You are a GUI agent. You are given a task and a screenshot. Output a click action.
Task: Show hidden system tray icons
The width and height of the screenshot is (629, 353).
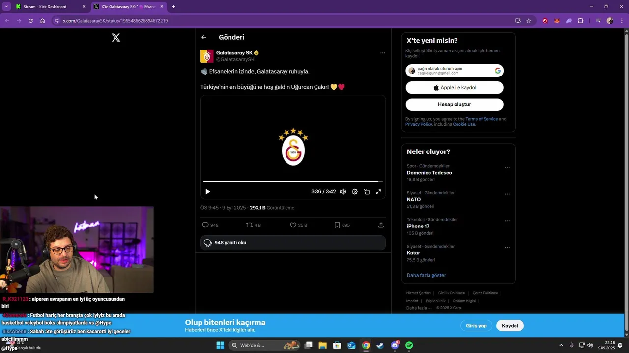(561, 345)
